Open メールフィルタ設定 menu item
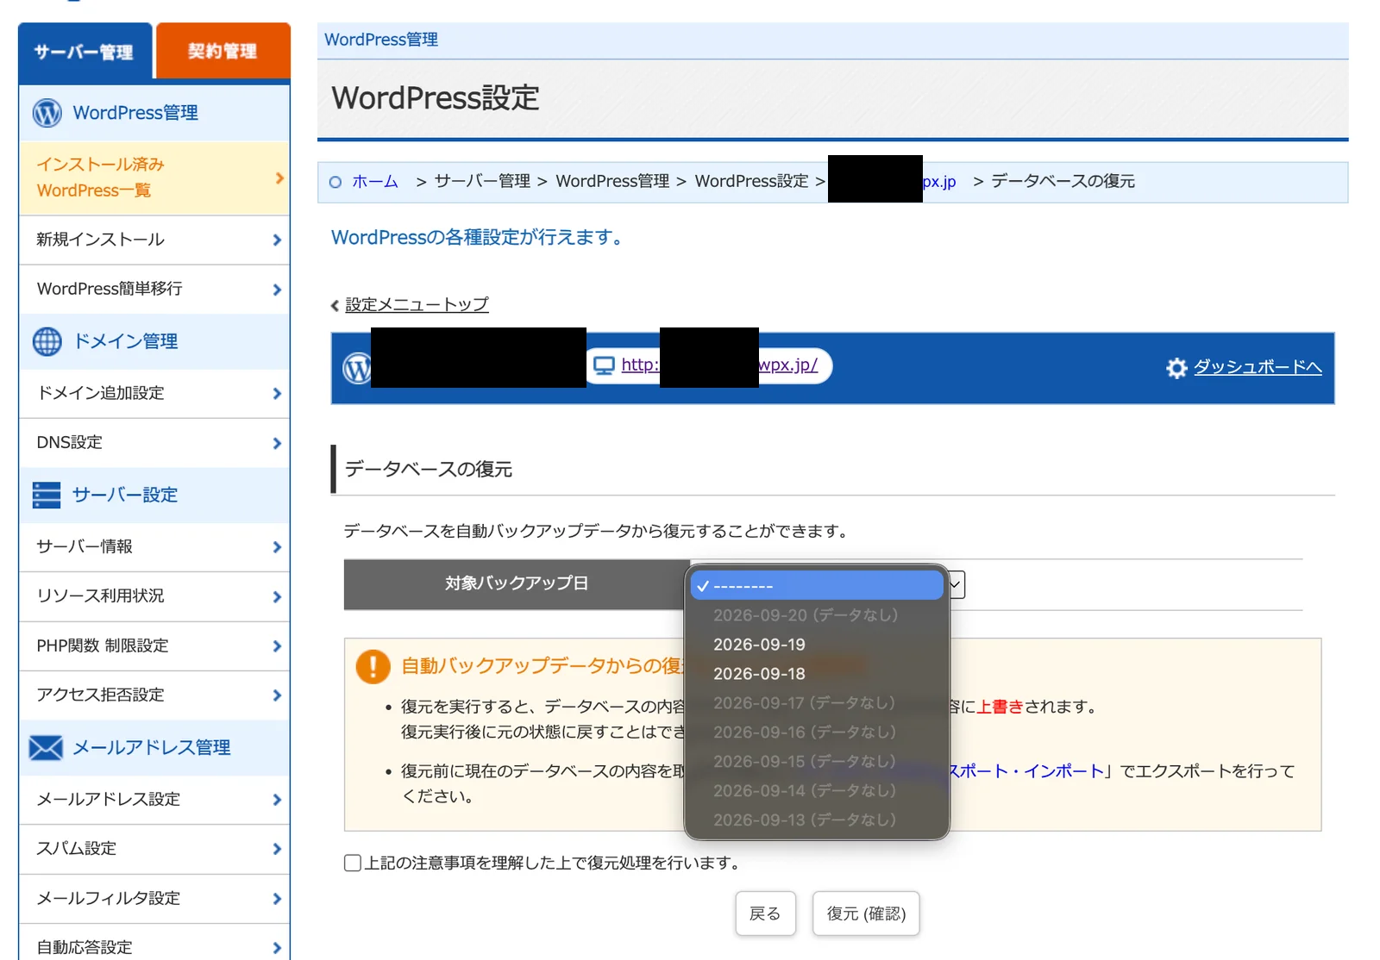The height and width of the screenshot is (960, 1380). [x=154, y=898]
